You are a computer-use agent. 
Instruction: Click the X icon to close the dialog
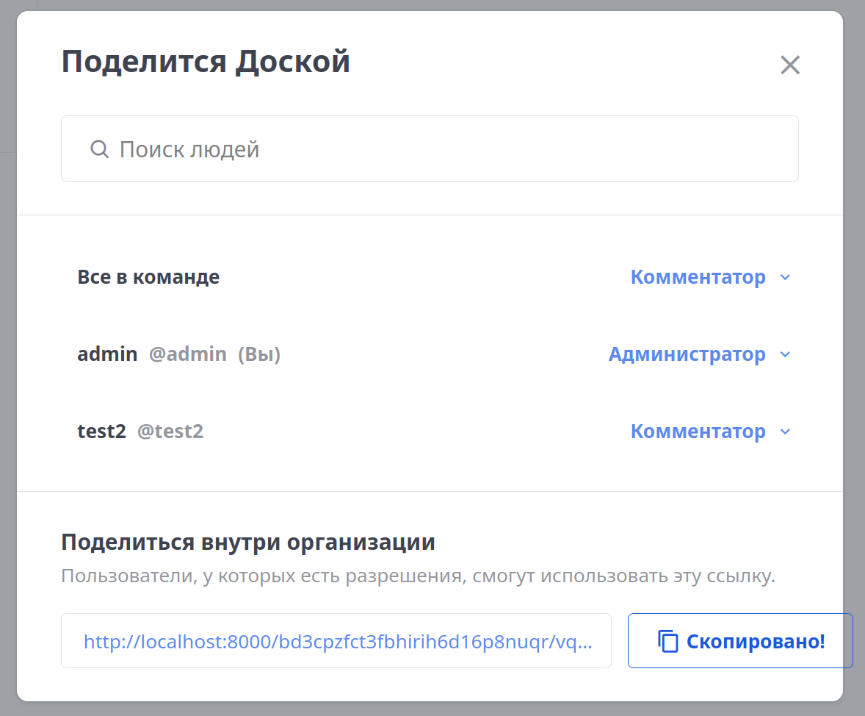790,65
